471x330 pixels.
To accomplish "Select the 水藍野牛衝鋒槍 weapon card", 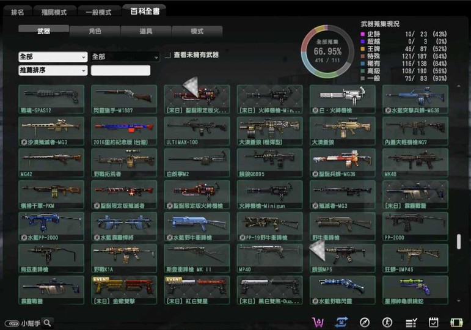I will tap(197, 227).
